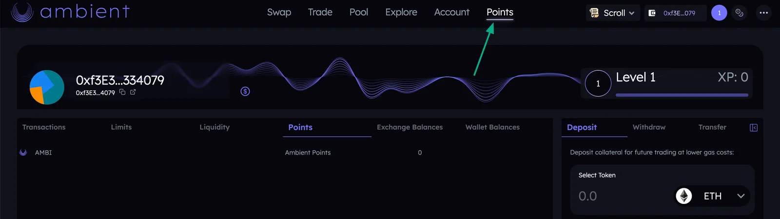Select the Transfer tab
Screen dimensions: 780x219
(x=712, y=127)
